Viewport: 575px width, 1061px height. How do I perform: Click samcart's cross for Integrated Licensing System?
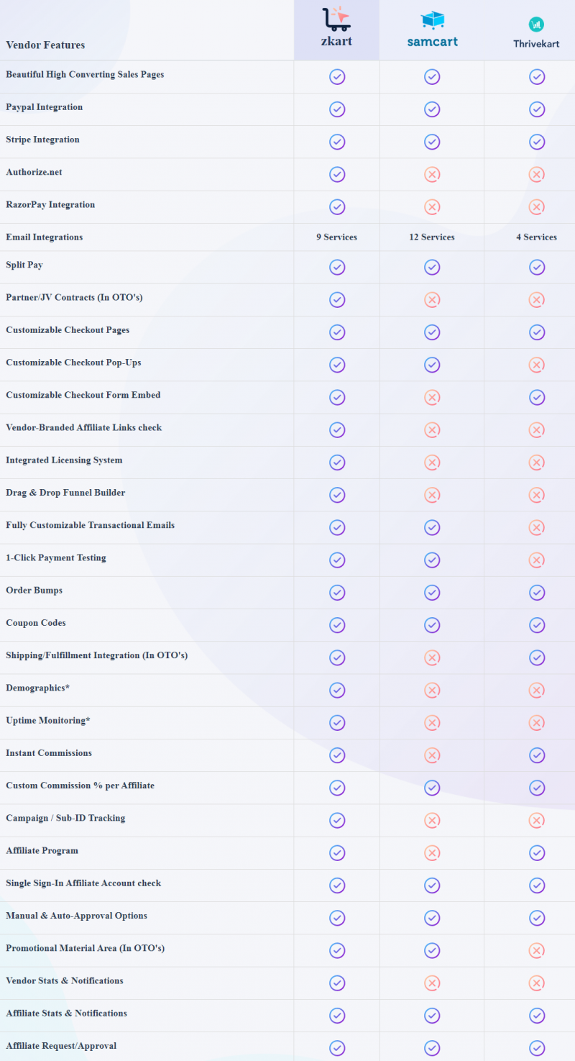[x=432, y=463]
